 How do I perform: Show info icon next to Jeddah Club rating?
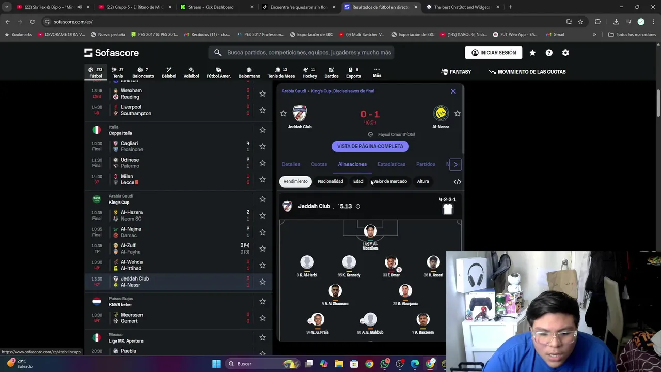tap(358, 207)
